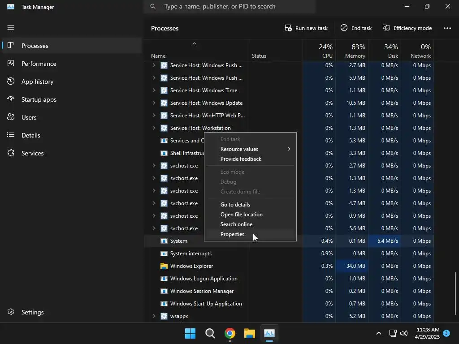Launch Google Chrome from the taskbar

pyautogui.click(x=230, y=333)
